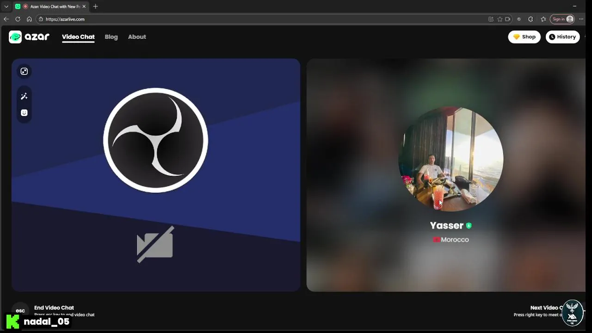592x333 pixels.
Task: Open browser settings and more menu
Action: point(581,19)
